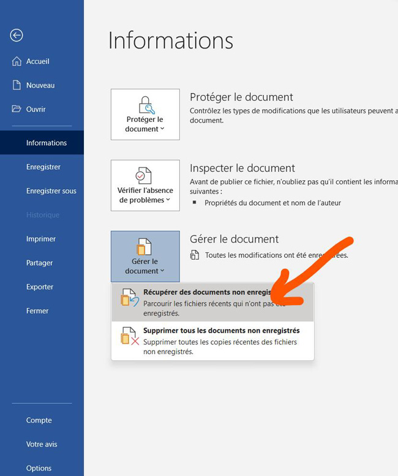Choose Récupérer des documents non enregistrés
Screen dimensions: 398x476
[x=212, y=303]
